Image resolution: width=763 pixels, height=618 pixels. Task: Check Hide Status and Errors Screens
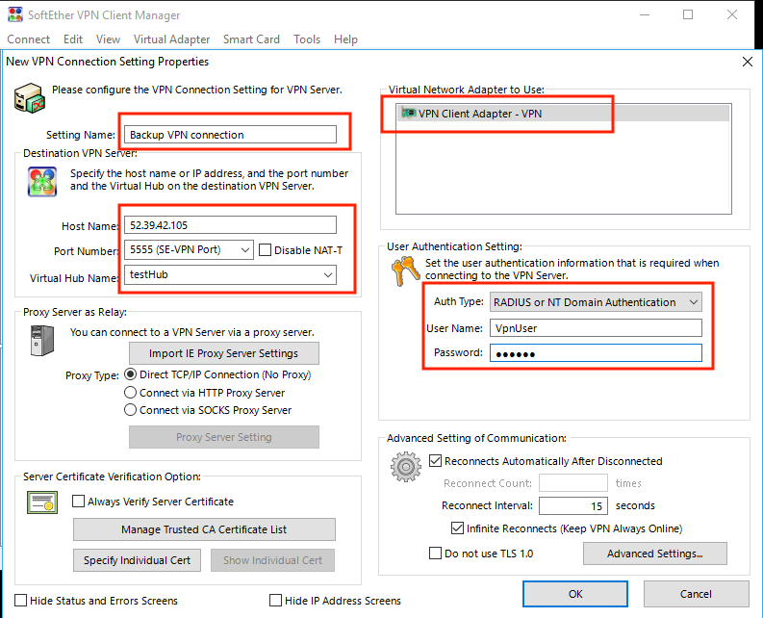(x=21, y=600)
